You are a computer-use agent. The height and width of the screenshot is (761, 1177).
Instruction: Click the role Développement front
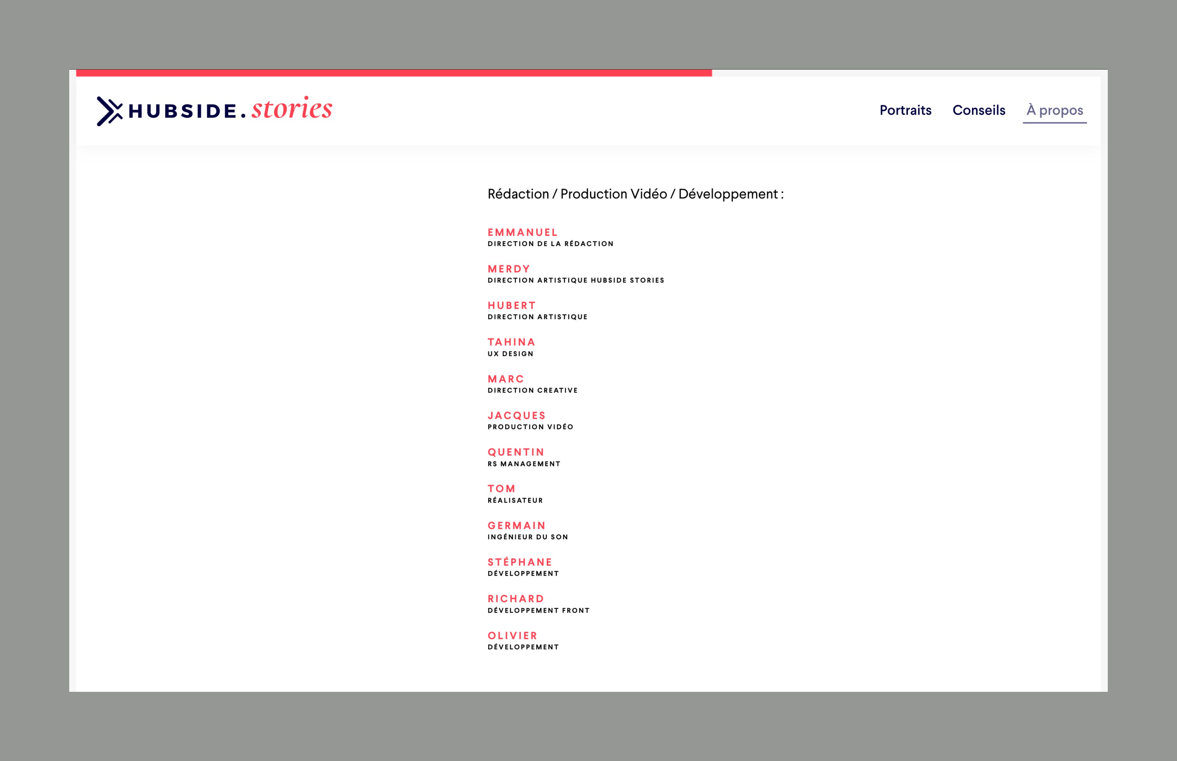(x=539, y=611)
